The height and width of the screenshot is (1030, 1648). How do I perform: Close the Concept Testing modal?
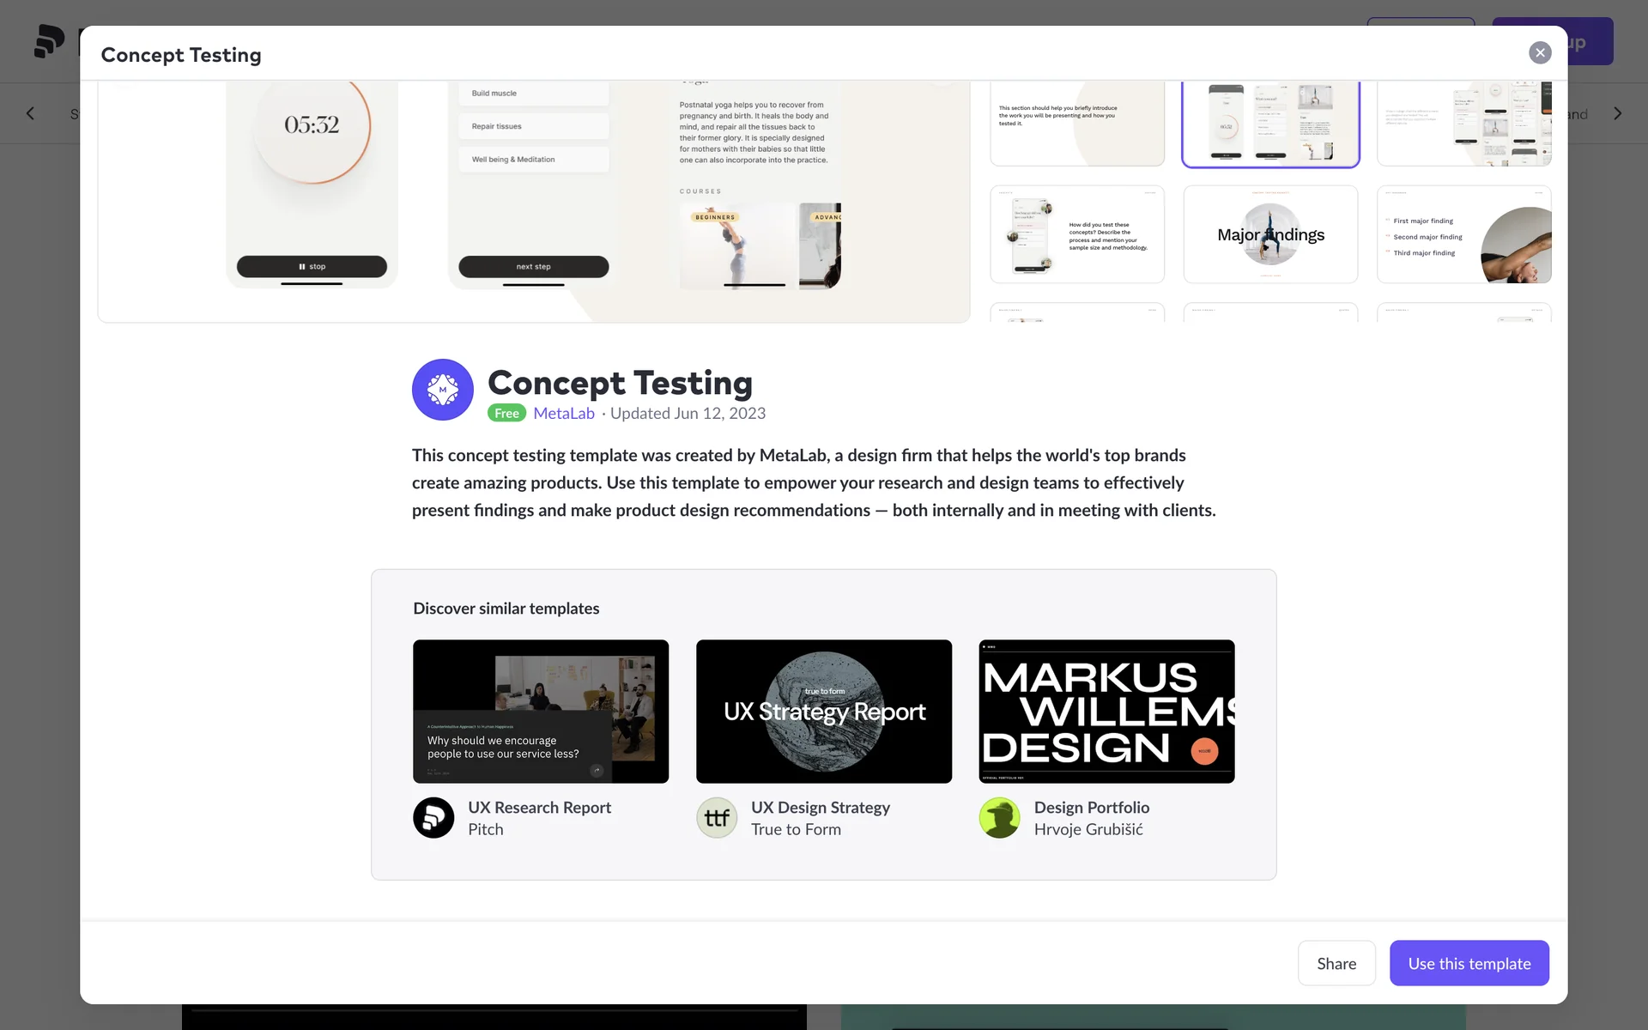click(1540, 53)
